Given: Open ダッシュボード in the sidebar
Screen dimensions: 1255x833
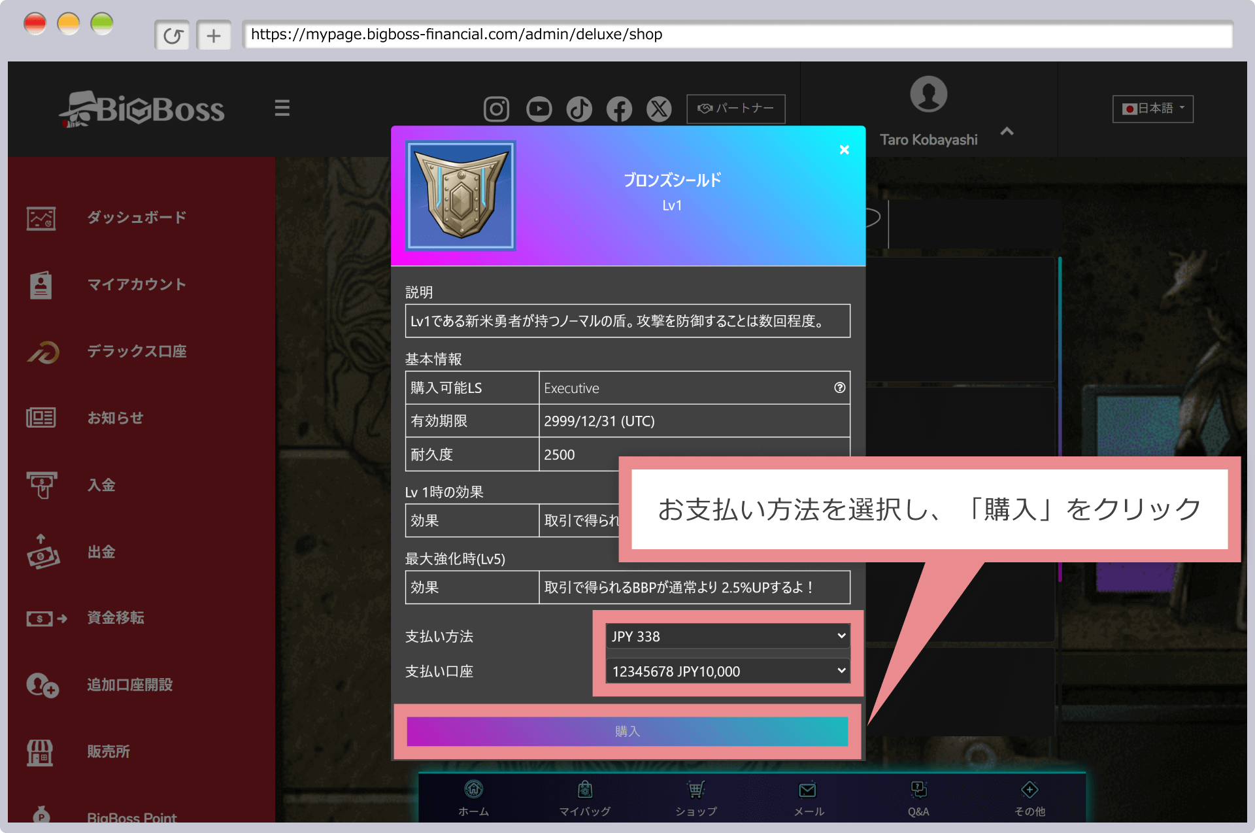Looking at the screenshot, I should (x=137, y=218).
